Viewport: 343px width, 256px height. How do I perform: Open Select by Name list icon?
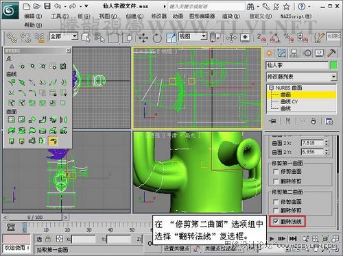[x=99, y=38]
